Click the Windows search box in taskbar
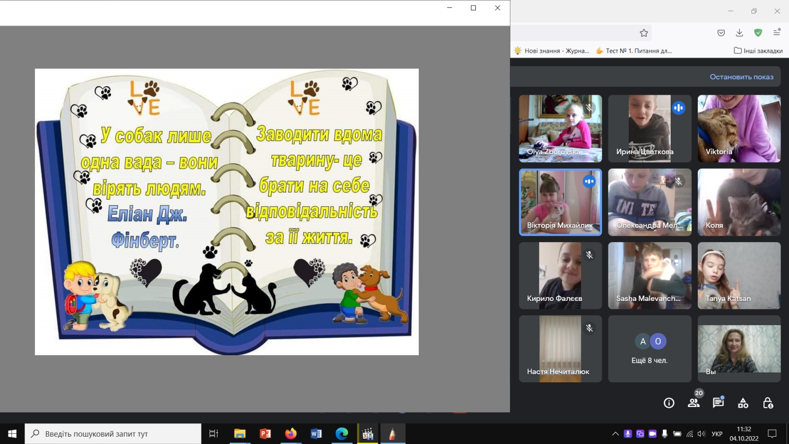This screenshot has height=444, width=789. click(113, 434)
